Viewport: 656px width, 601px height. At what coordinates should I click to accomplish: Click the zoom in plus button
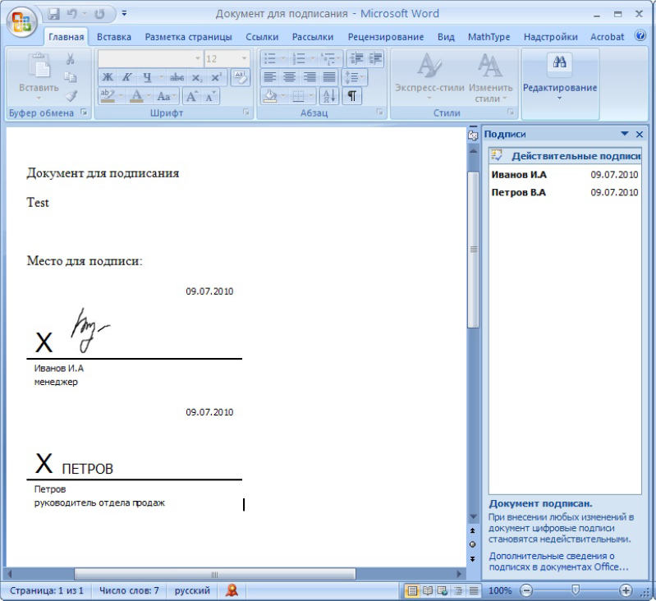(x=626, y=590)
